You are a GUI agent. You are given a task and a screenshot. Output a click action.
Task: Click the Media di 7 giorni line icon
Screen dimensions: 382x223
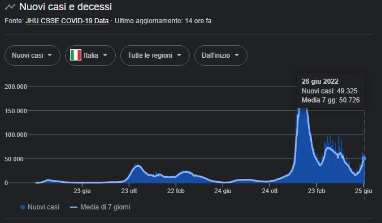pyautogui.click(x=73, y=207)
